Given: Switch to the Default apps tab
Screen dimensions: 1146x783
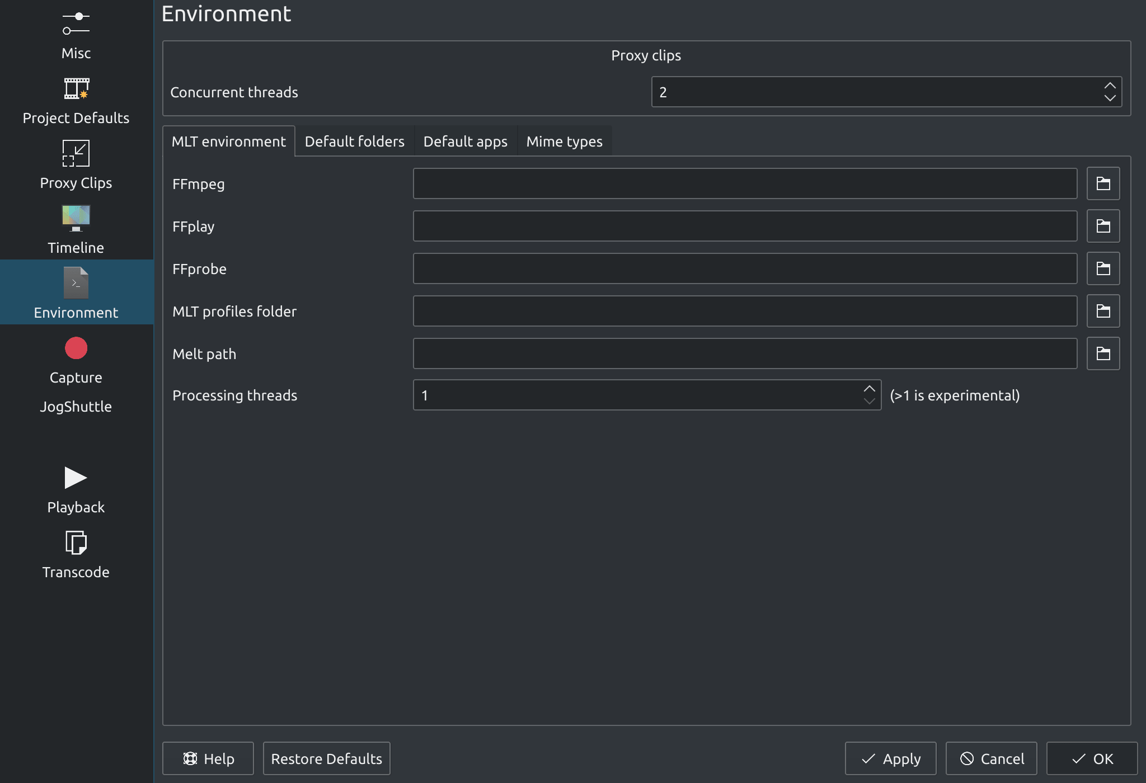Looking at the screenshot, I should tap(465, 141).
